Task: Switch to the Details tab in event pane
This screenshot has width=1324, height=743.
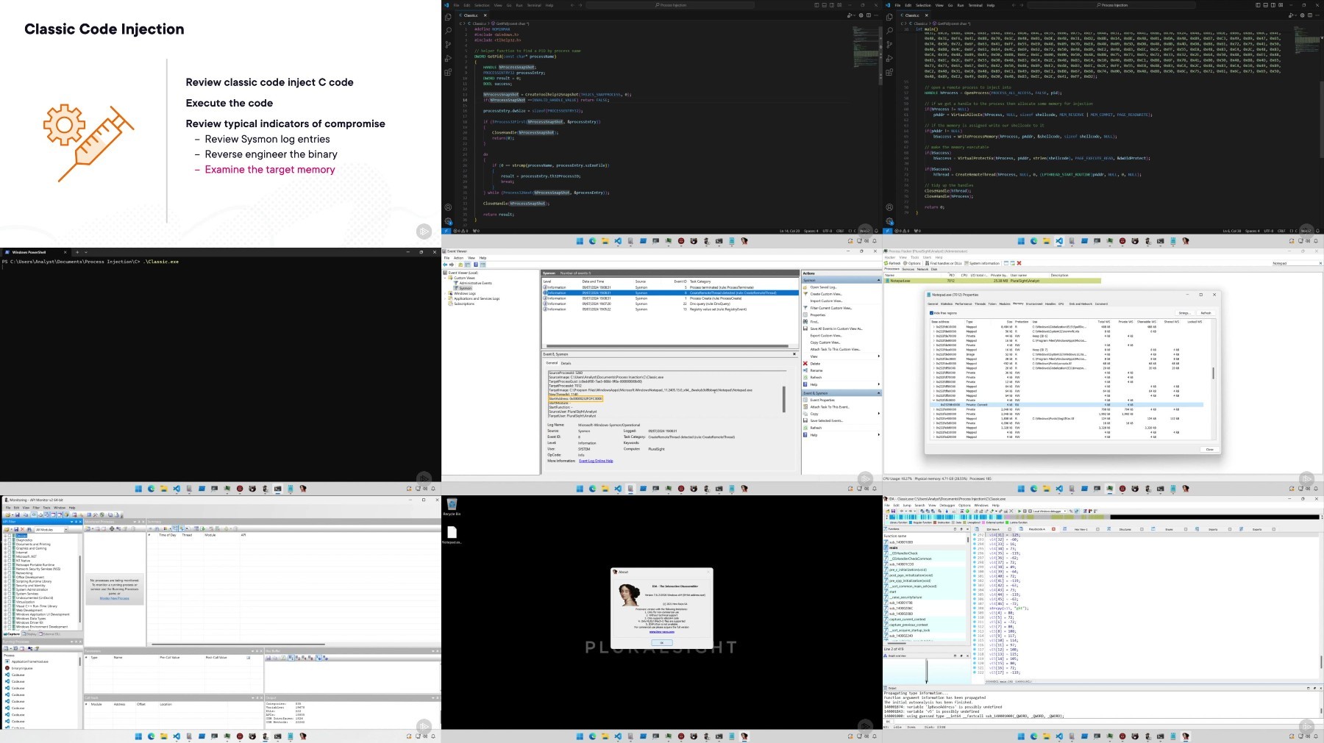Action: tap(566, 363)
